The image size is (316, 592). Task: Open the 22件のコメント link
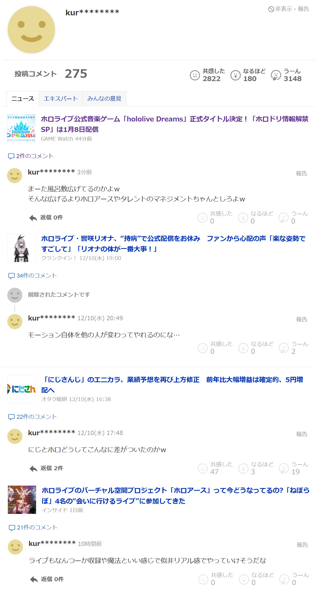click(33, 417)
